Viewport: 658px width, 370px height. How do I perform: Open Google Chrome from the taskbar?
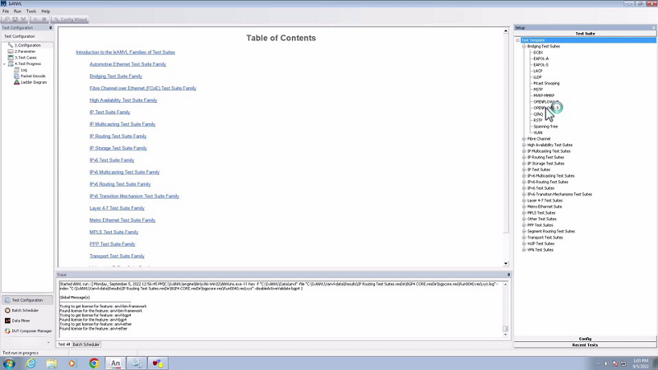(94, 363)
